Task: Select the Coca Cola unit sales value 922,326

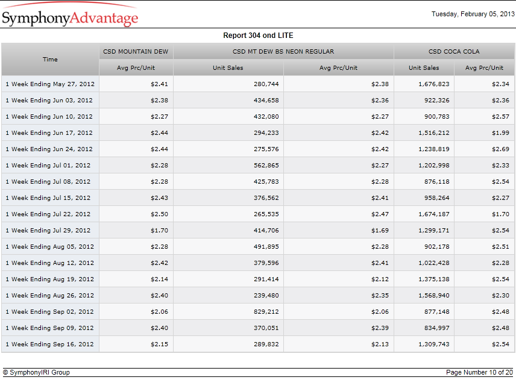Action: point(436,100)
